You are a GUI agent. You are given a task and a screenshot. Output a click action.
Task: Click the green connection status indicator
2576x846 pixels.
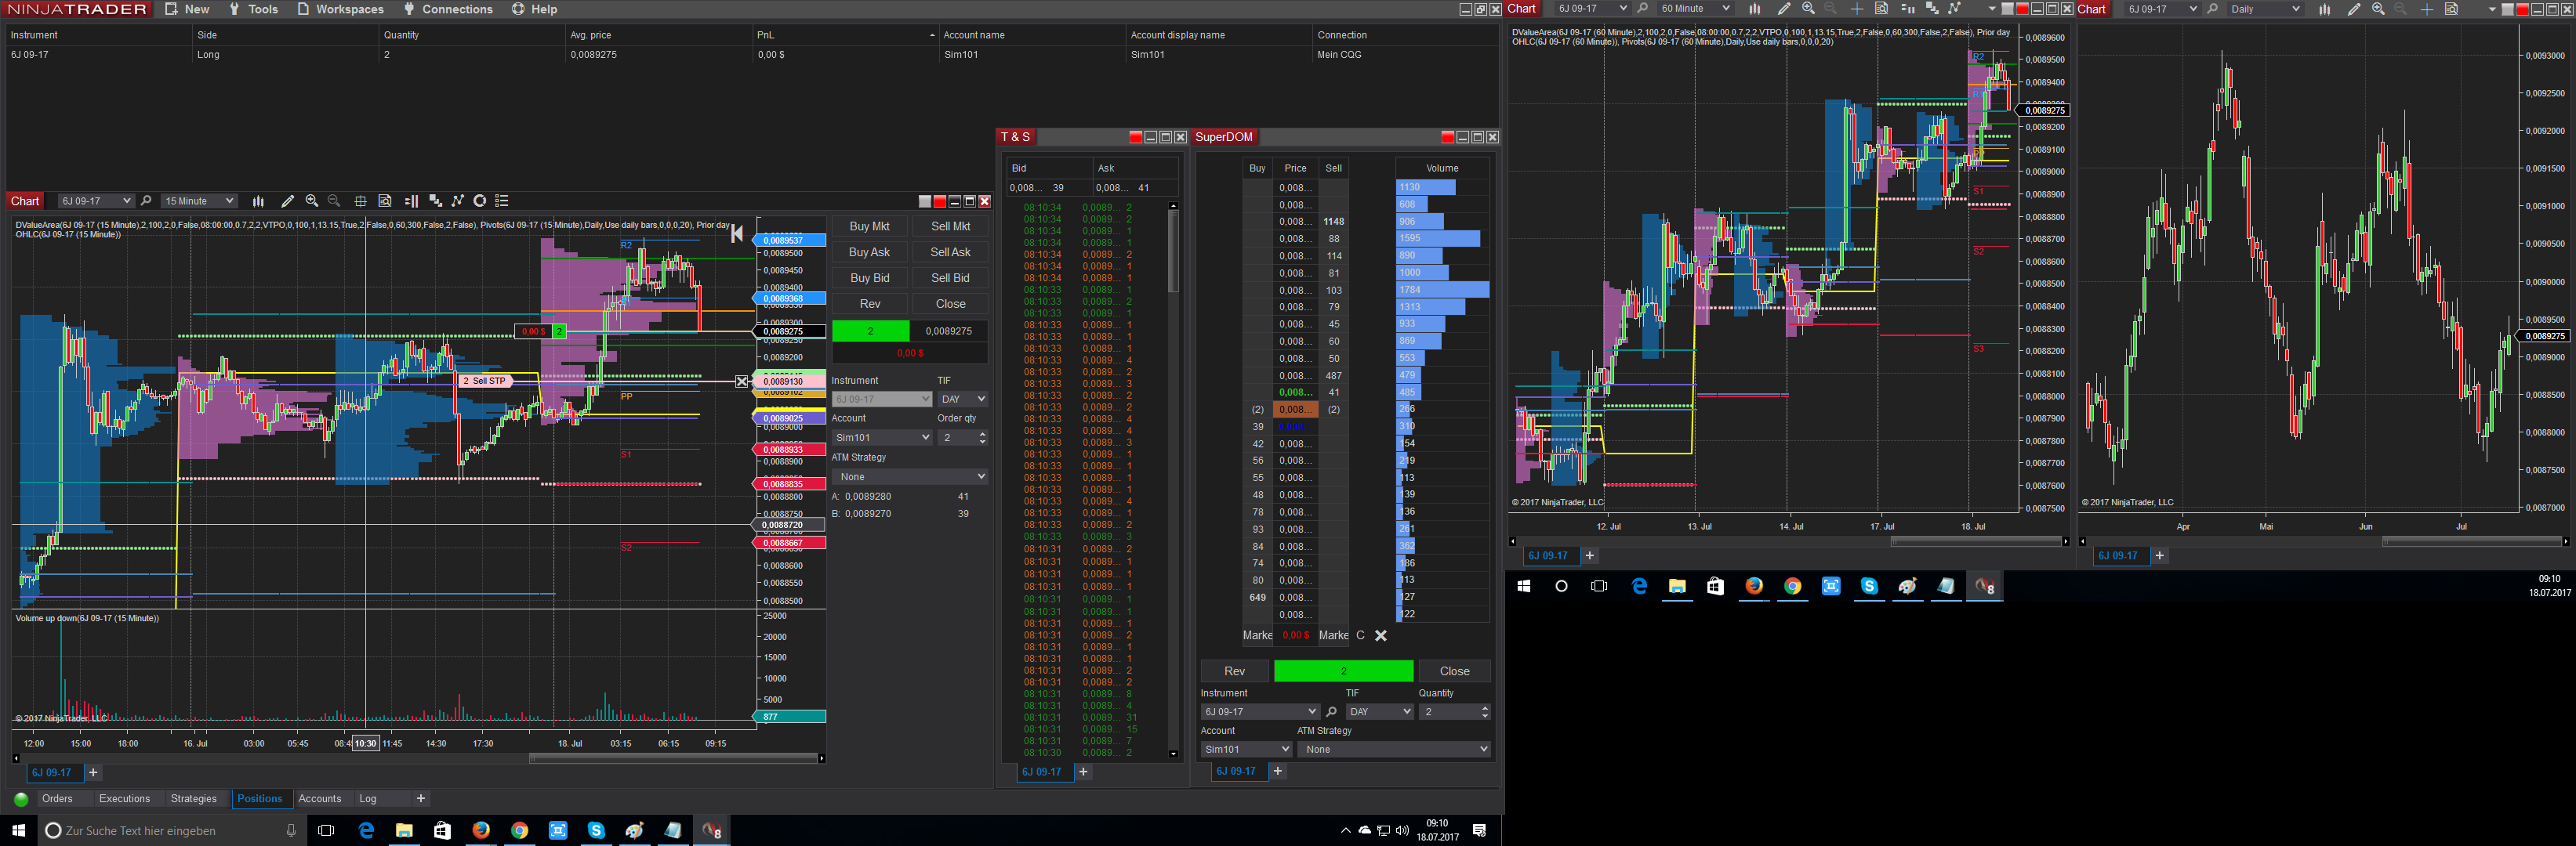tap(21, 799)
